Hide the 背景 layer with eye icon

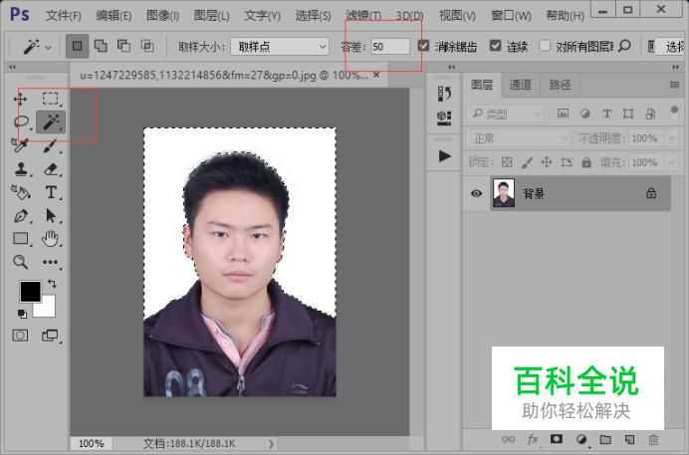pyautogui.click(x=476, y=193)
